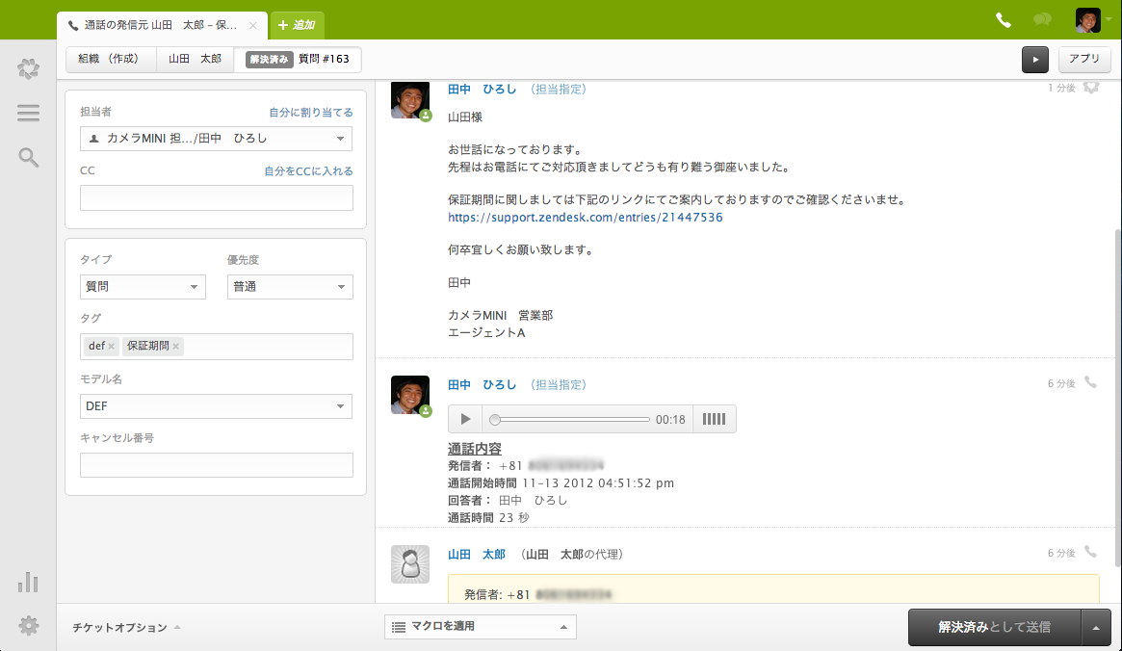Expand the 担当者 assignee dropdown
Viewport: 1122px width, 651px height.
pyautogui.click(x=216, y=138)
